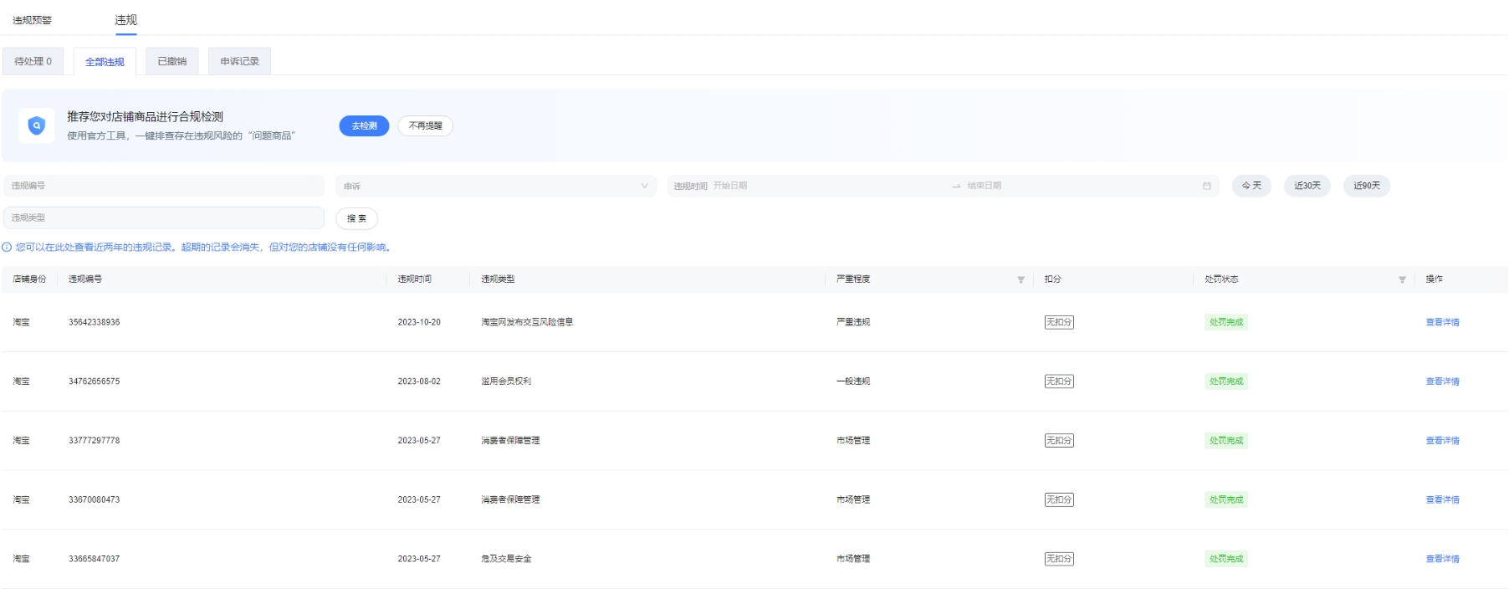Open 查看详情 for violation 33777297778
The width and height of the screenshot is (1509, 609).
point(1442,441)
